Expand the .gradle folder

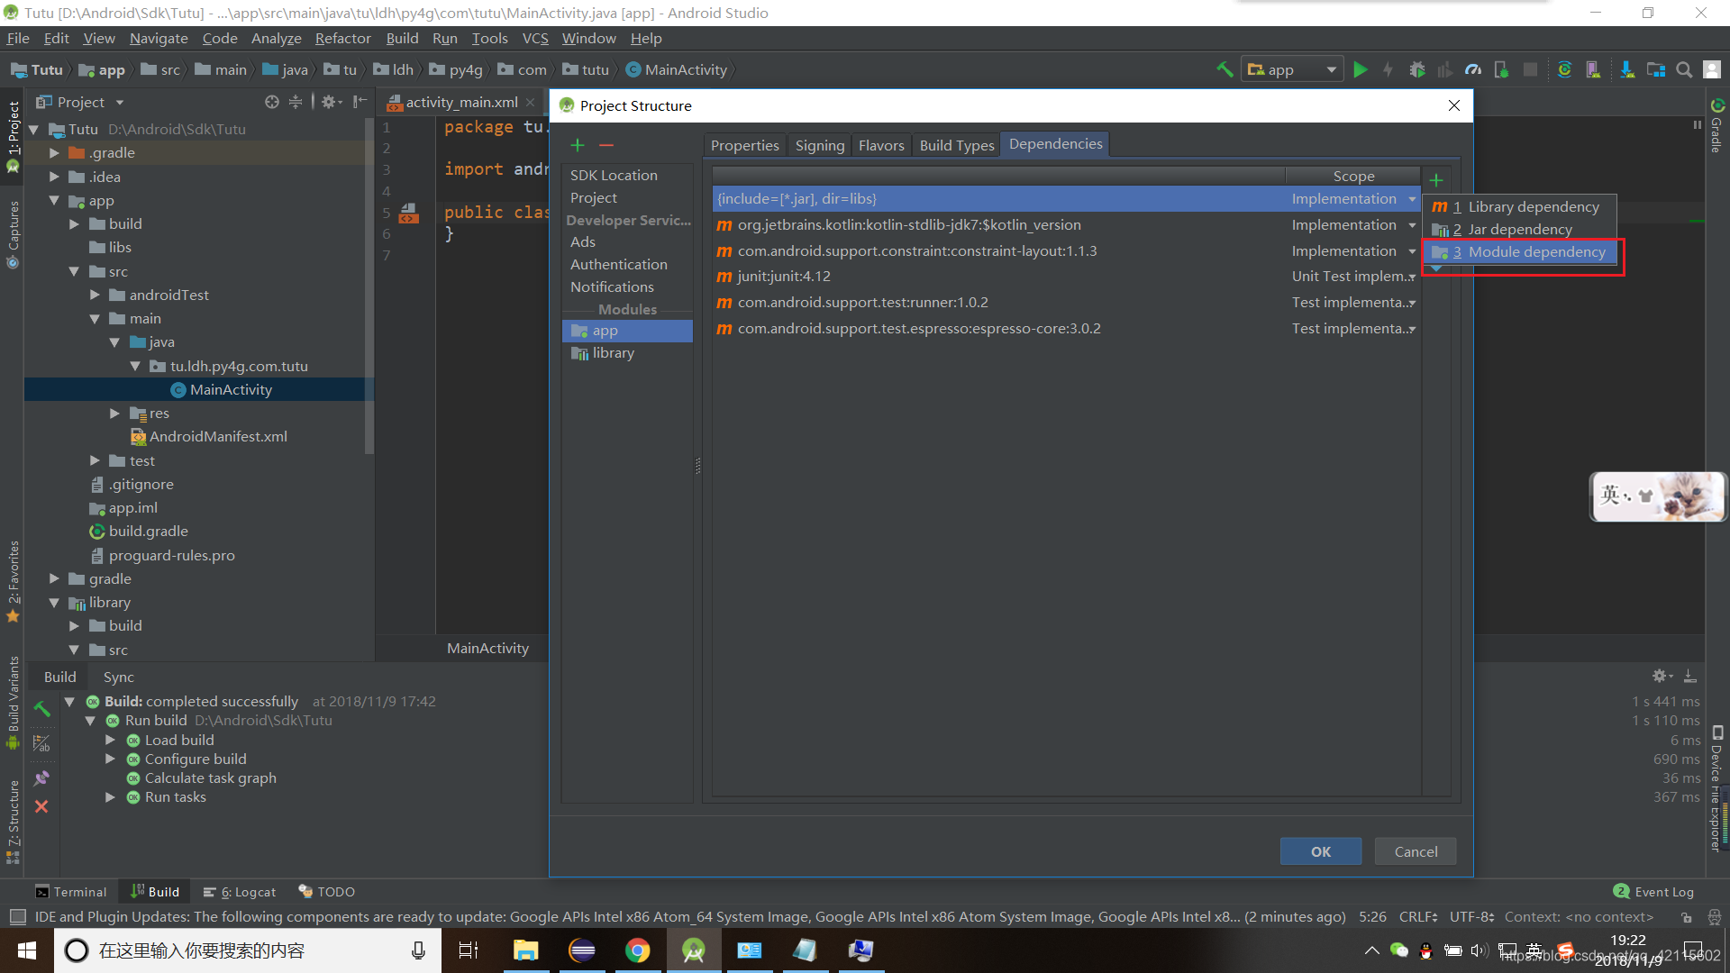pos(54,153)
